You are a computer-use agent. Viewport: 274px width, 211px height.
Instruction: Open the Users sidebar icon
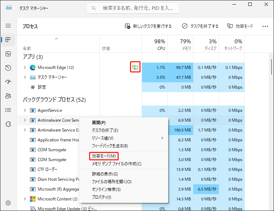(x=8, y=96)
